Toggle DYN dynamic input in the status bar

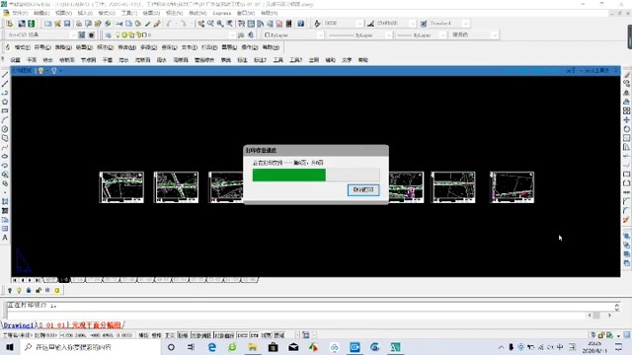point(254,335)
